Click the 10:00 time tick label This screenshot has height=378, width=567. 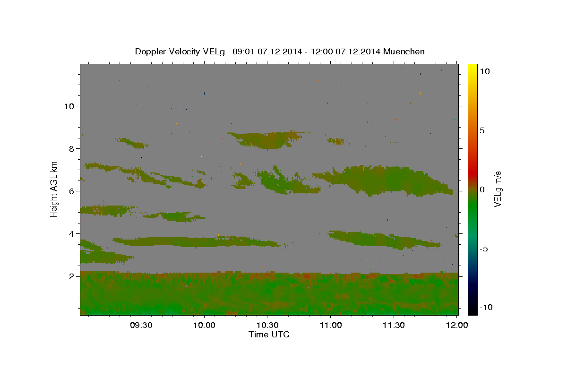coord(204,326)
